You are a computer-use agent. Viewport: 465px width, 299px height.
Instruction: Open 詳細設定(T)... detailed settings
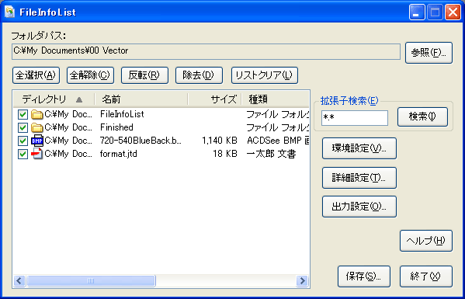point(359,178)
